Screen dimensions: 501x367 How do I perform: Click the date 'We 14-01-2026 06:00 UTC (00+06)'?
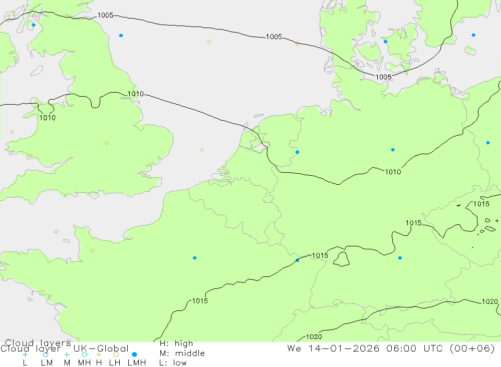point(391,348)
